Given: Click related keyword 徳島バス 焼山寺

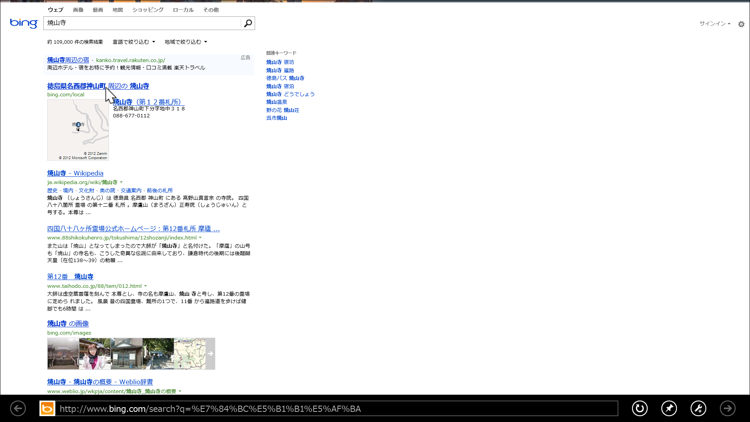Looking at the screenshot, I should (285, 78).
